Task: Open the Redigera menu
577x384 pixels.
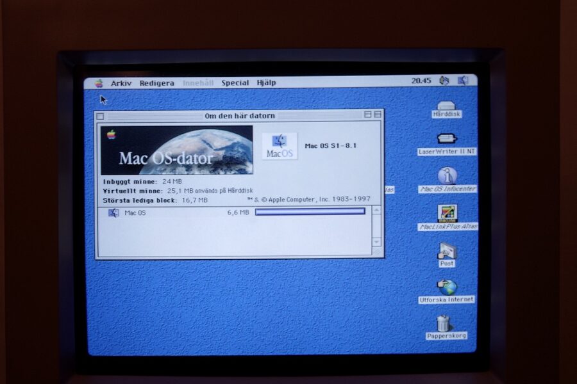Action: tap(157, 83)
